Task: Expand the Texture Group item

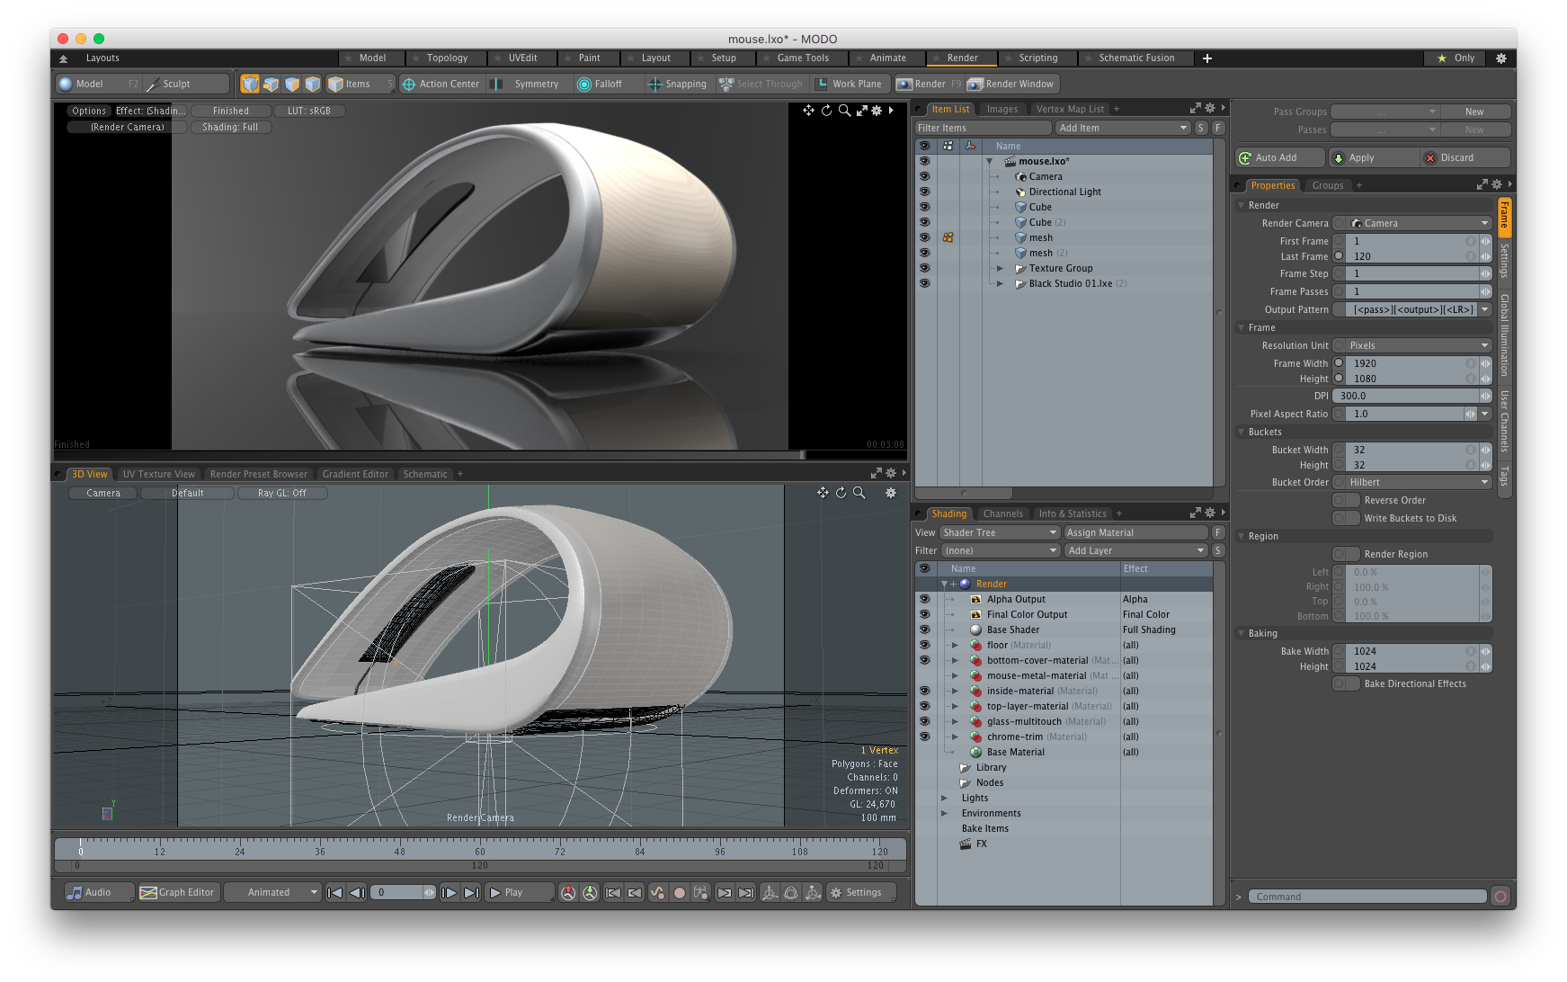Action: pyautogui.click(x=1000, y=268)
